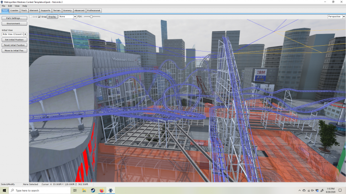
Task: Click the volume speaker tray icon
Action: pyautogui.click(x=313, y=191)
